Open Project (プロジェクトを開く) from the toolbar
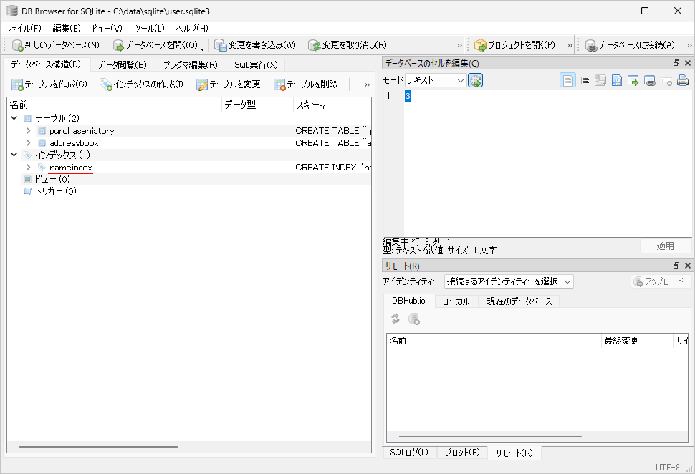Viewport: 695px width, 474px height. click(514, 45)
